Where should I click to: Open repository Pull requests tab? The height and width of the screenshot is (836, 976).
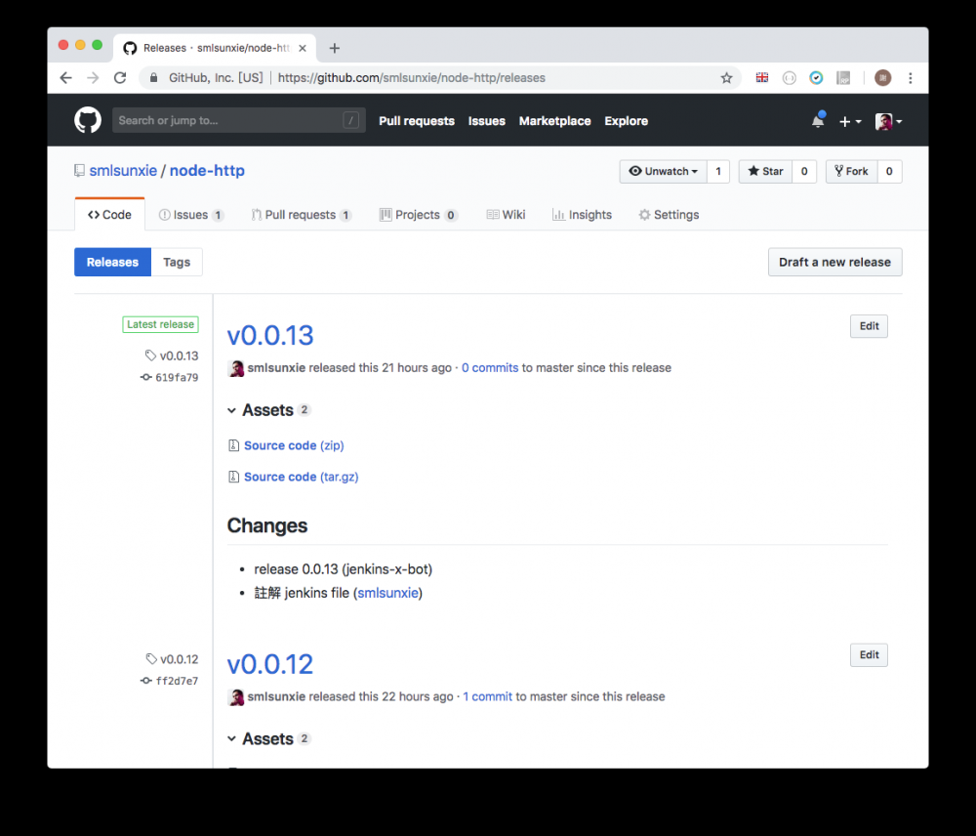(302, 215)
